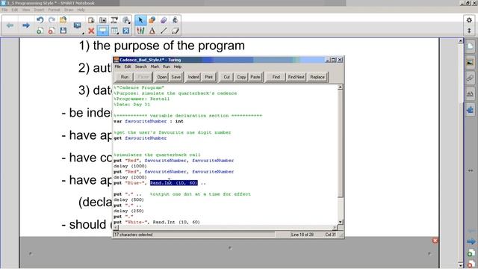Viewport: 478px width, 269px height.
Task: Open the Properties side tab
Action: click(470, 94)
